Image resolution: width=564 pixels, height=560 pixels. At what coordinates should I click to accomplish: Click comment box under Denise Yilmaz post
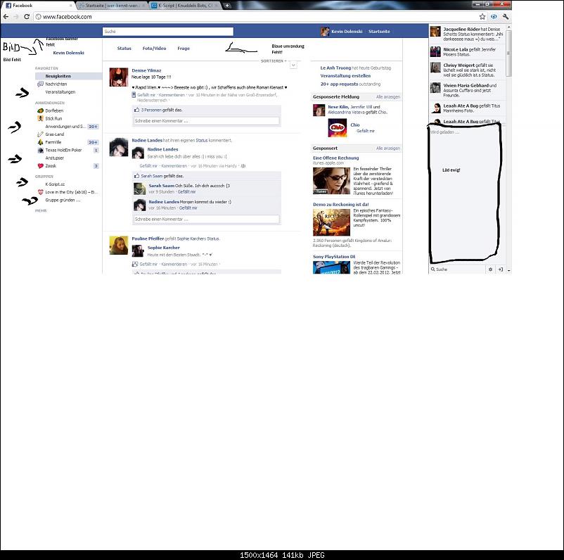click(x=207, y=121)
